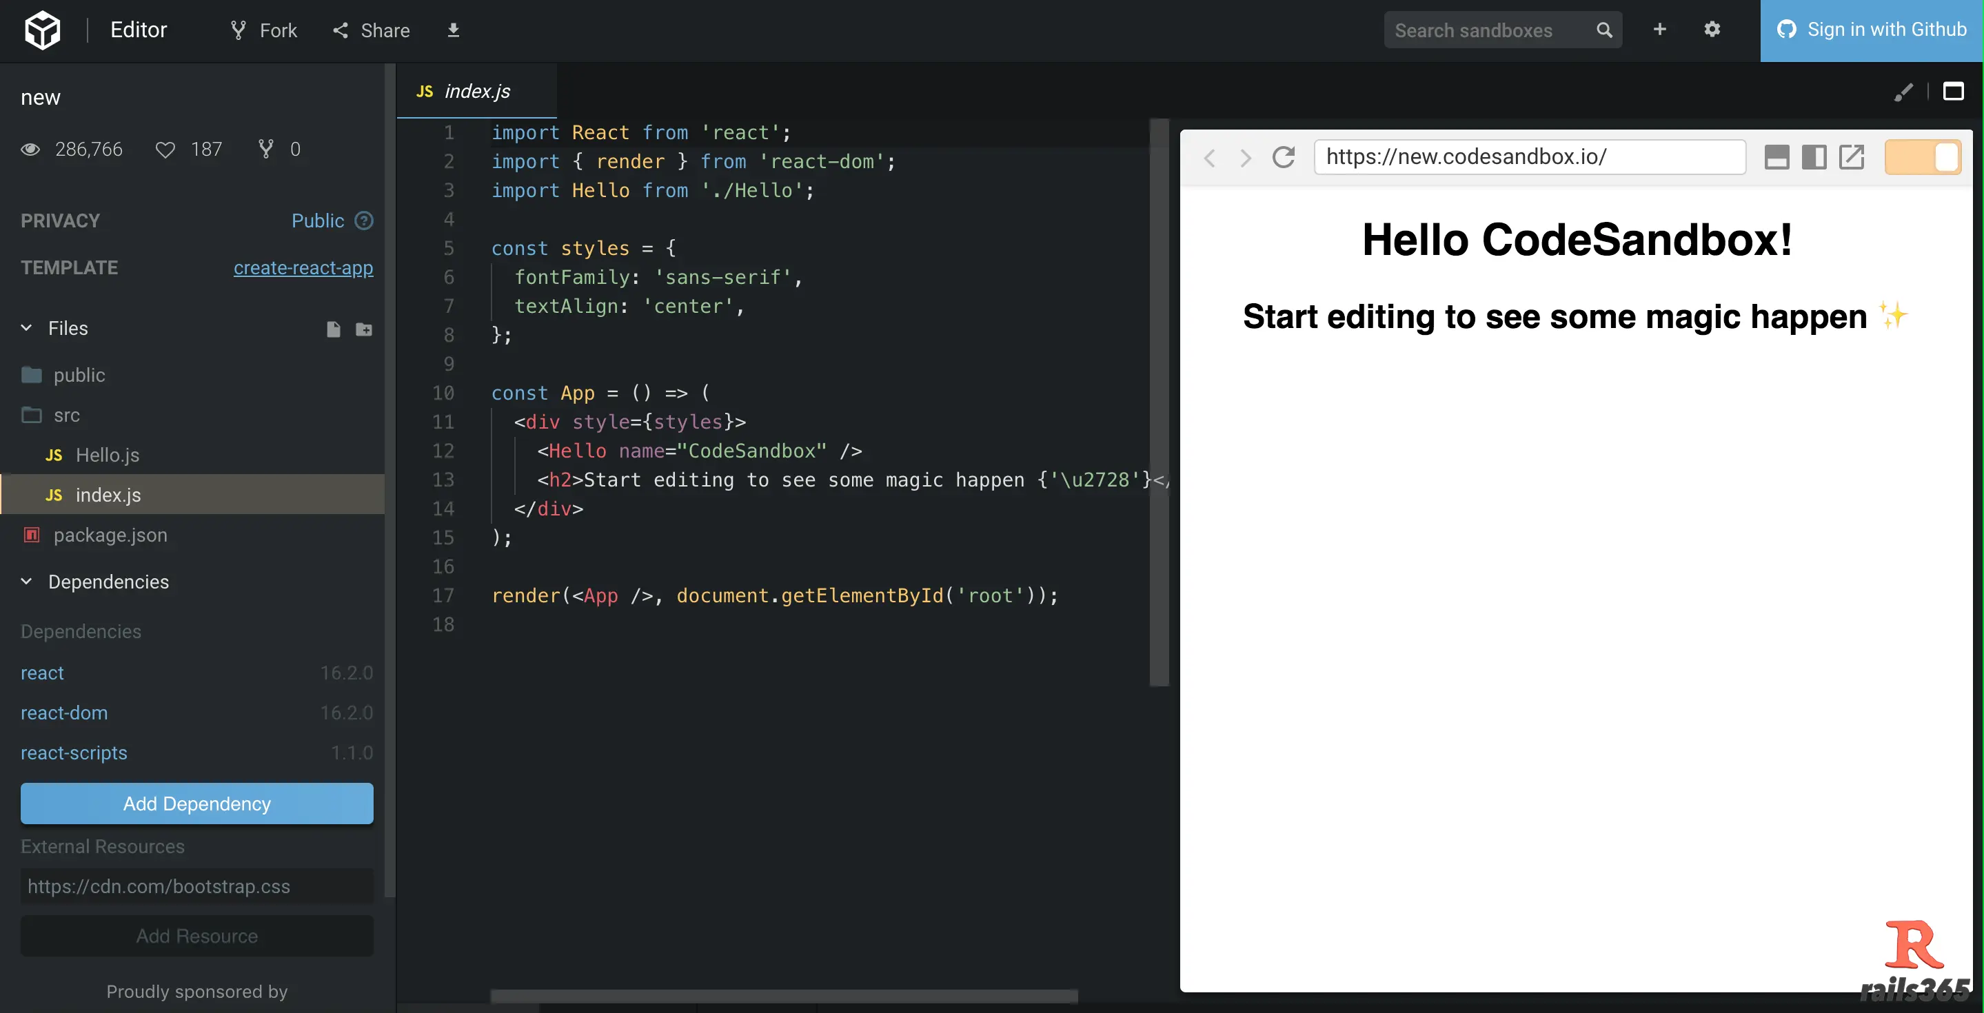
Task: Click the likes heart icon
Action: [165, 150]
